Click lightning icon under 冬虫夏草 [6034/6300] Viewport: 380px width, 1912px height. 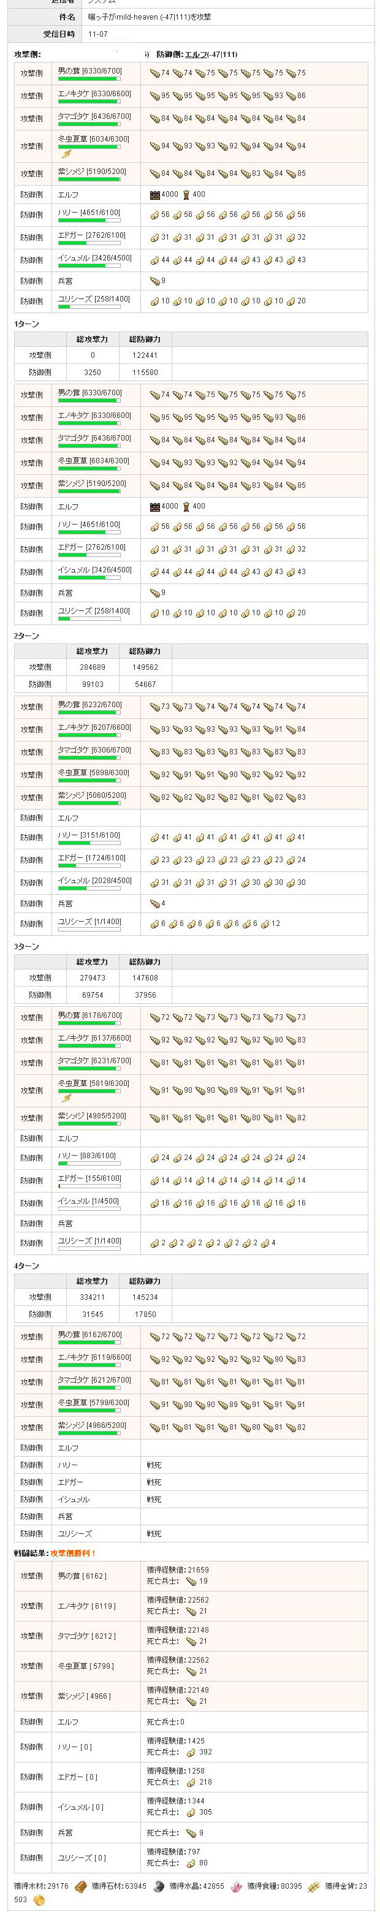point(66,154)
